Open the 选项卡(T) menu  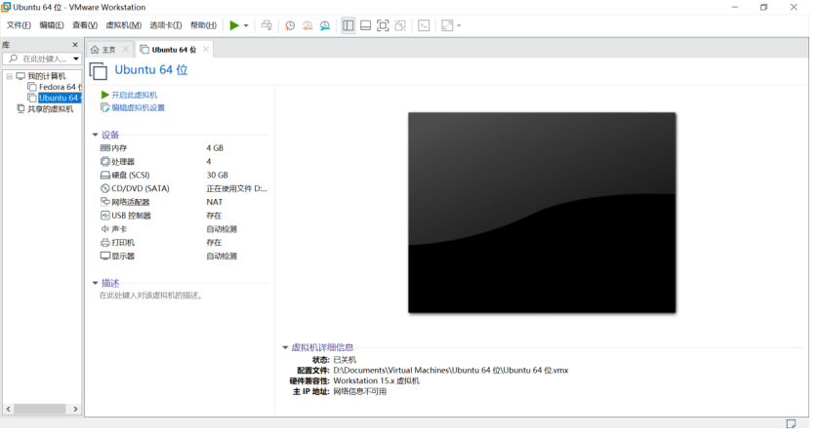point(166,25)
